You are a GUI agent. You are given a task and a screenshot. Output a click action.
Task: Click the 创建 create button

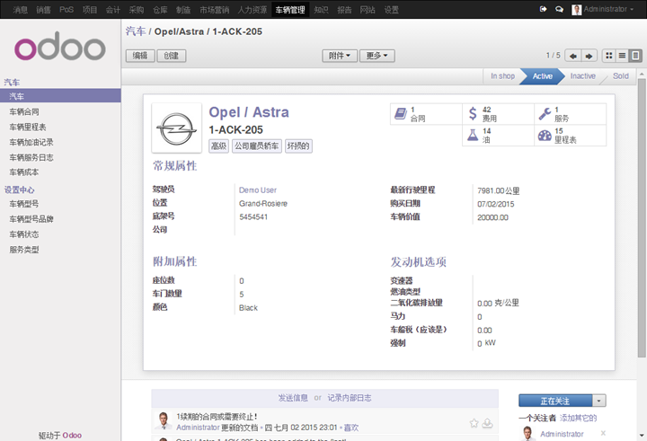172,56
